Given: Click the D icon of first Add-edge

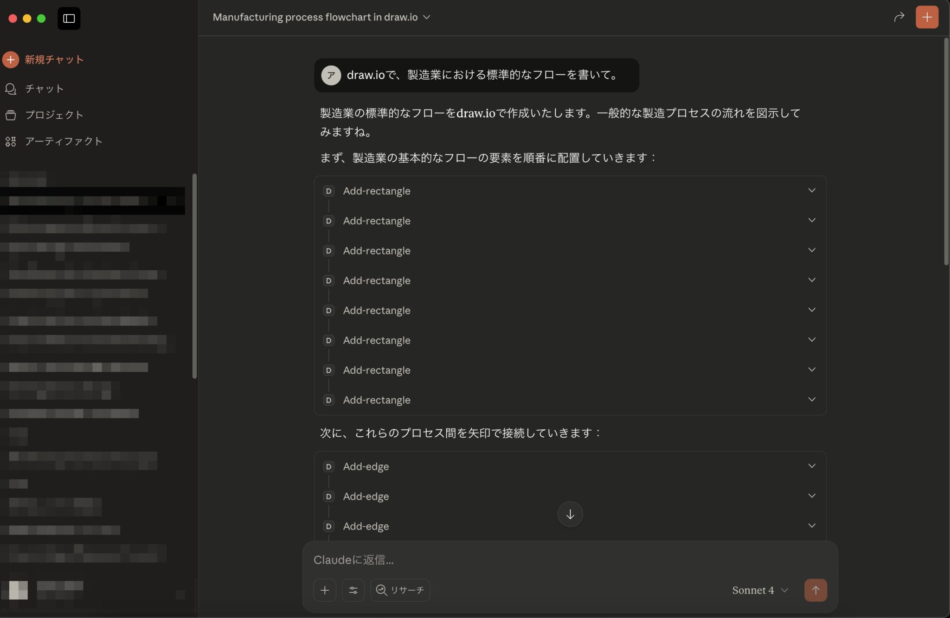Looking at the screenshot, I should pyautogui.click(x=328, y=466).
